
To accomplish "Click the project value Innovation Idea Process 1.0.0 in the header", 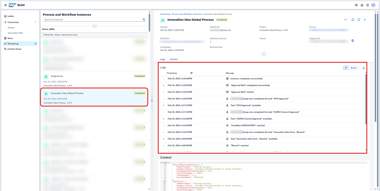I will (x=274, y=30).
